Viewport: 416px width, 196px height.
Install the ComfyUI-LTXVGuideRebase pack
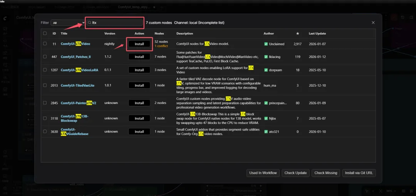tap(139, 132)
